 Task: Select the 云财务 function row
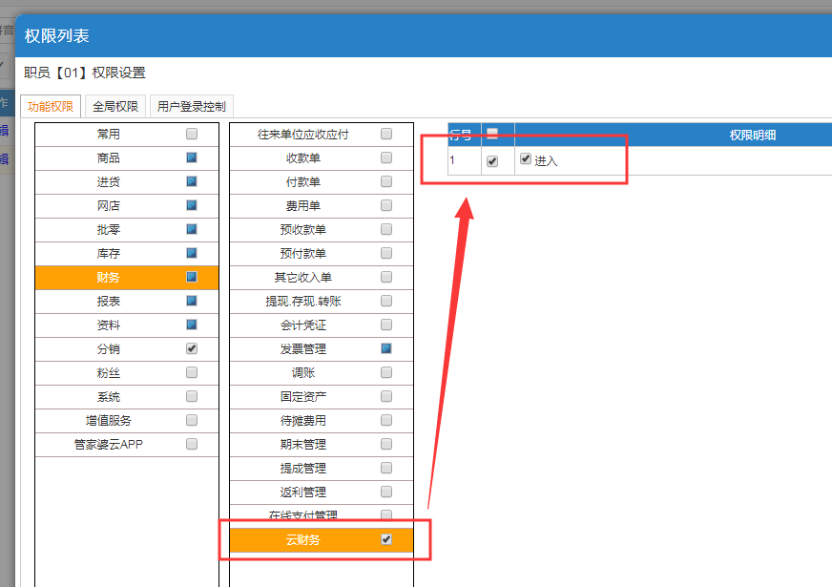[322, 540]
